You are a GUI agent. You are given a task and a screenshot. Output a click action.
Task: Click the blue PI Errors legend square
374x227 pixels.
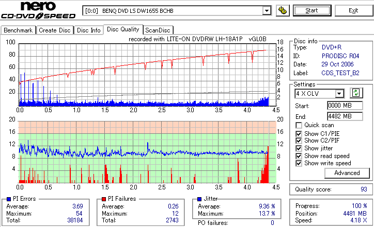9,199
